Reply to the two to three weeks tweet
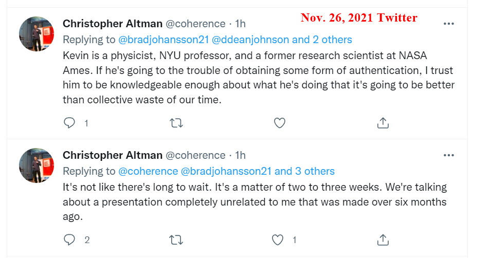Image resolution: width=491 pixels, height=258 pixels. tap(69, 239)
